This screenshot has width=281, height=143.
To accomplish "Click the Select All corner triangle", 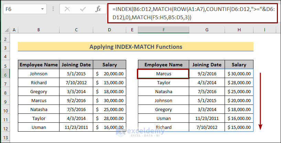I will 6,30.
